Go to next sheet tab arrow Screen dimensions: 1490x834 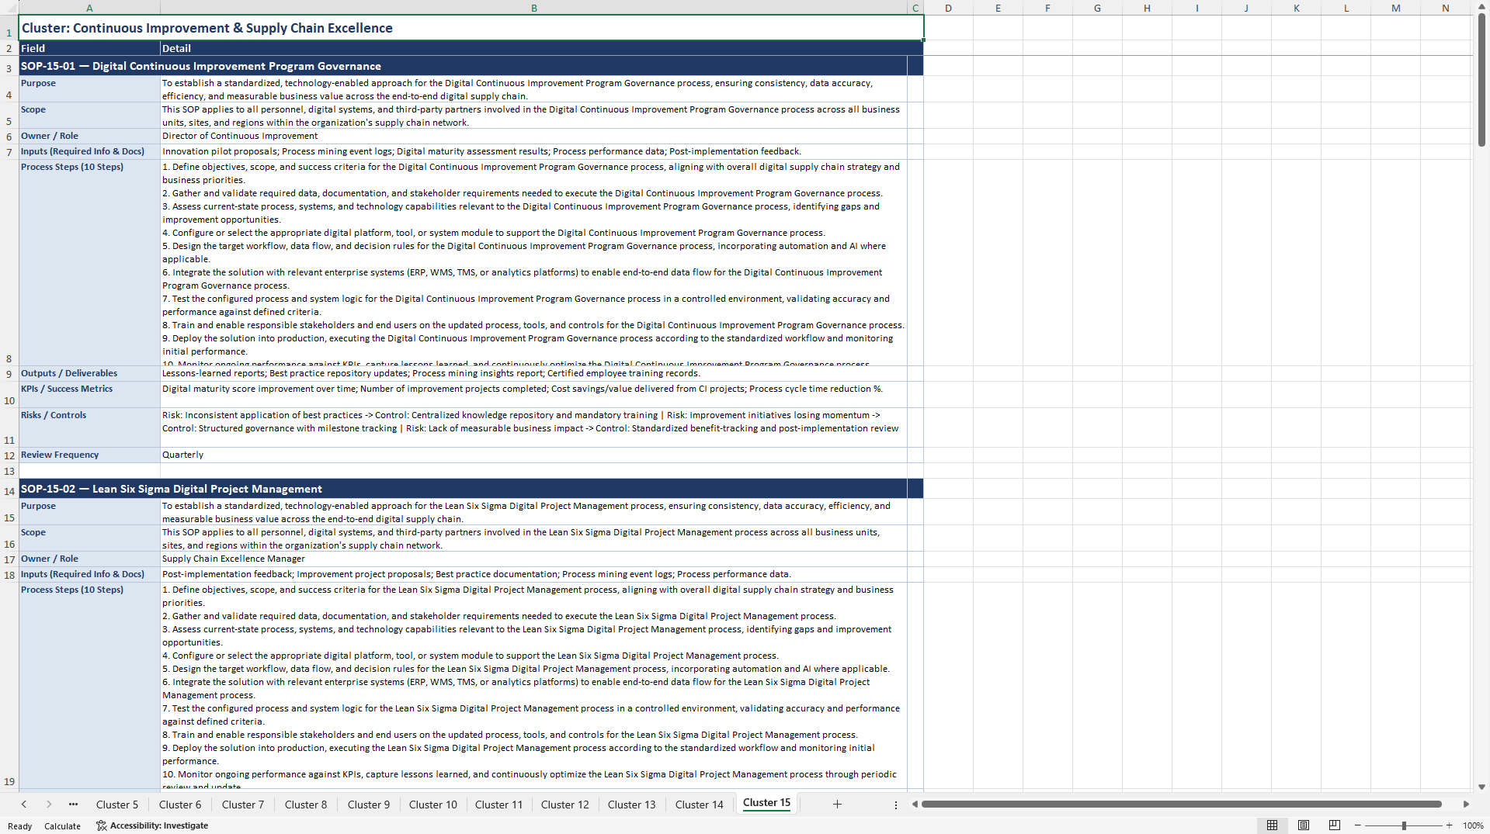click(49, 805)
